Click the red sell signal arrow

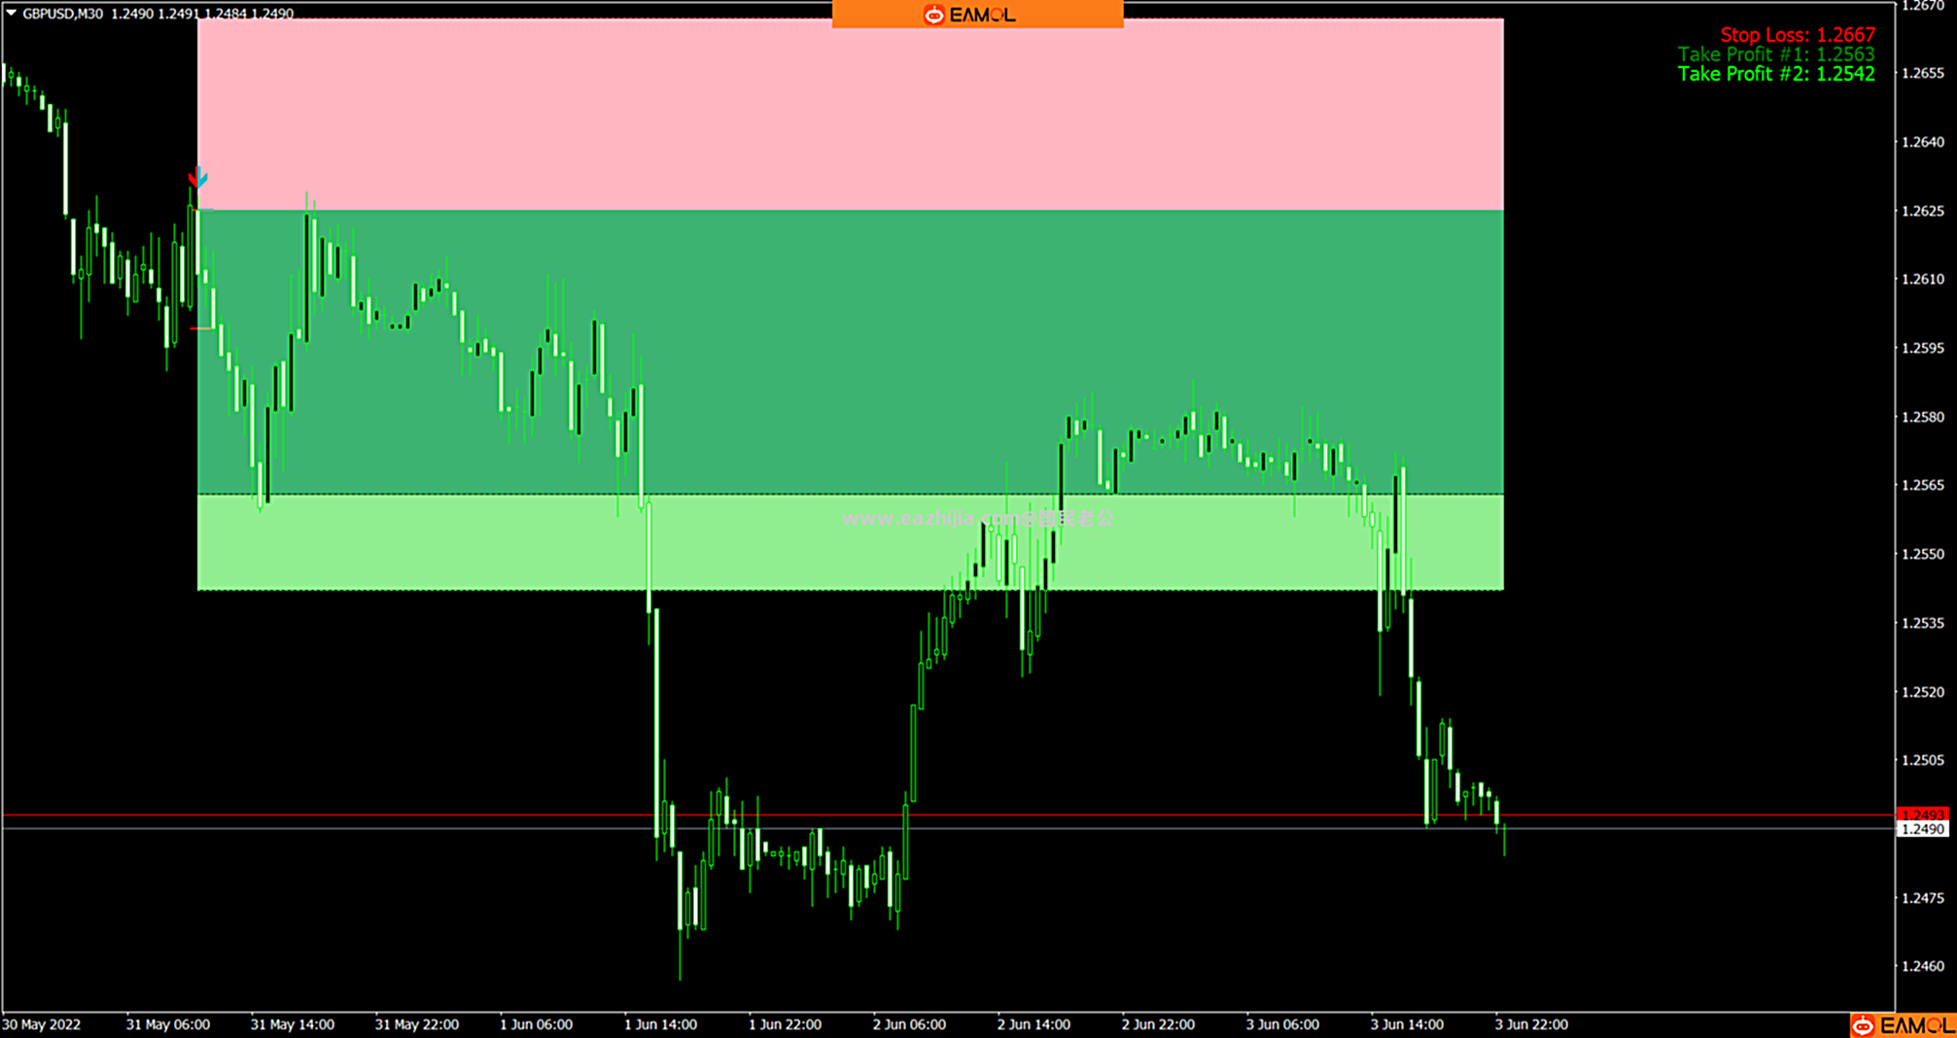click(x=197, y=178)
